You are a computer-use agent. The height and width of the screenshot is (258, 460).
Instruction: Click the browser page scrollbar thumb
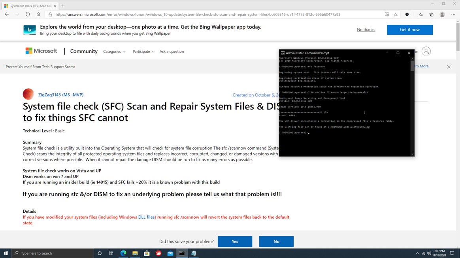point(458,37)
